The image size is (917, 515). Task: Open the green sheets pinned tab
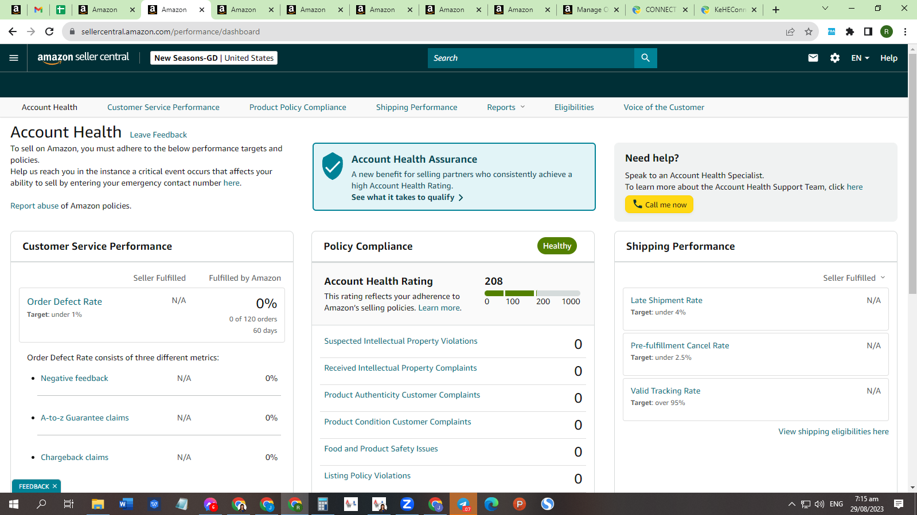pos(60,10)
